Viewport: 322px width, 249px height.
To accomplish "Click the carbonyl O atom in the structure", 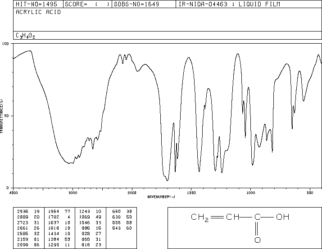I will (258, 240).
